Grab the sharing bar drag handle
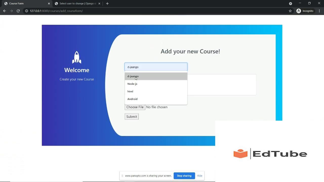 (122, 176)
